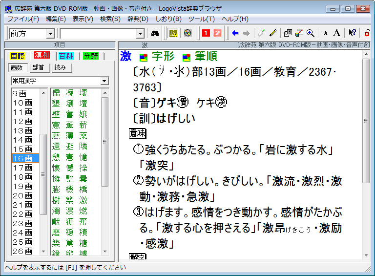The height and width of the screenshot is (276, 375).
Task: Switch to the 分野 tab
Action: pyautogui.click(x=91, y=56)
